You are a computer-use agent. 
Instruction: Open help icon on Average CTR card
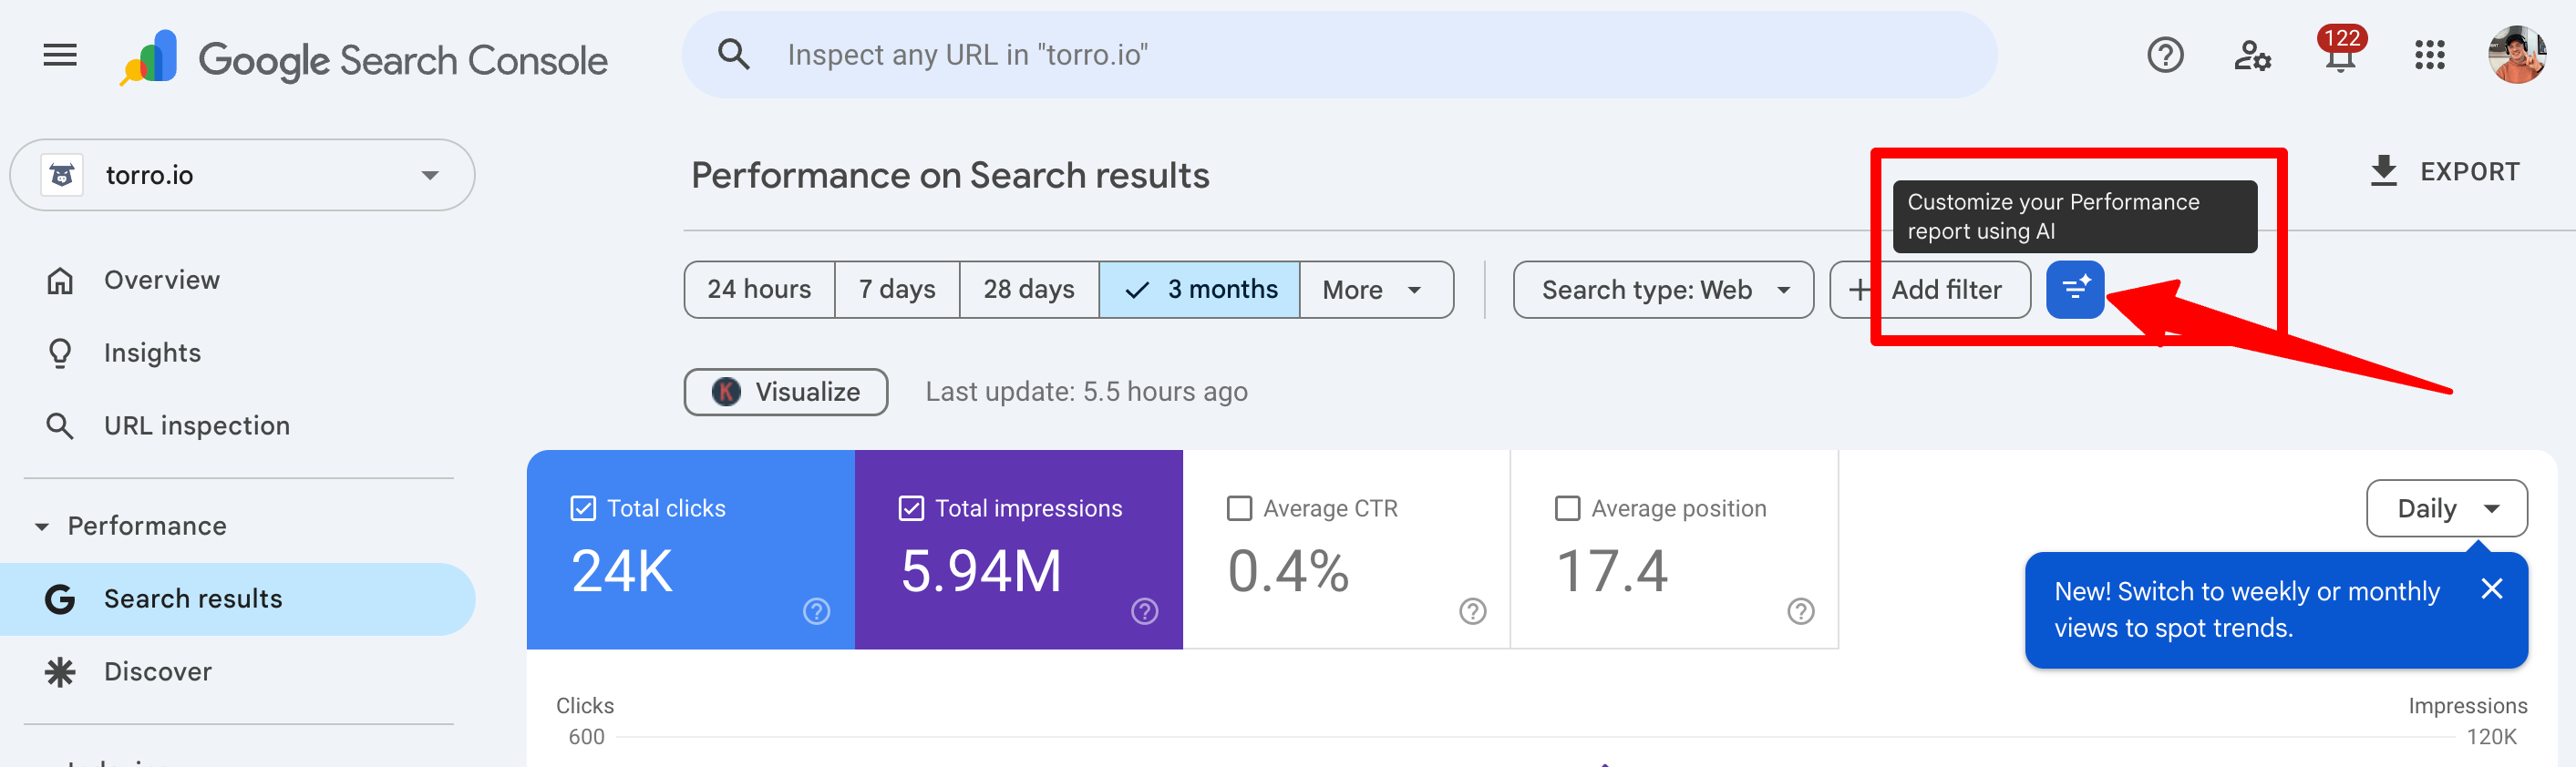click(1473, 611)
